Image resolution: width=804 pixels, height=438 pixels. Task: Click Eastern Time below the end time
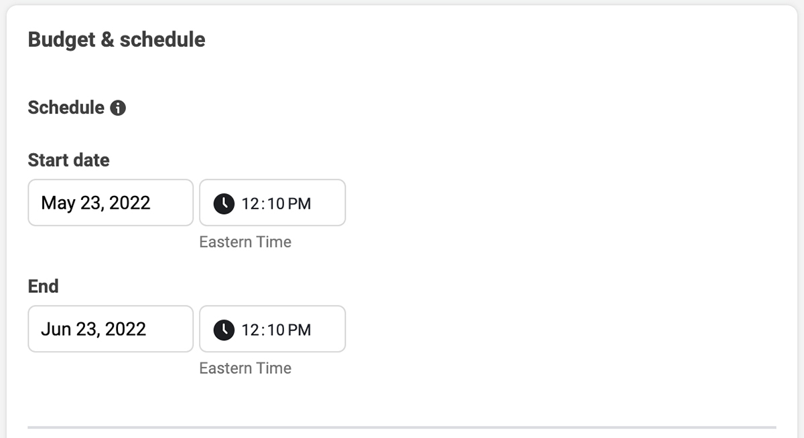[245, 368]
